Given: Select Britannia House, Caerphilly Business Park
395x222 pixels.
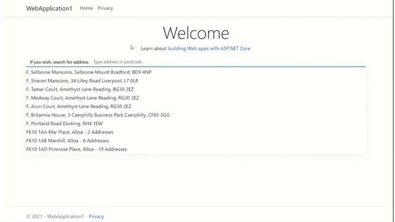Looking at the screenshot, I should pyautogui.click(x=196, y=115).
